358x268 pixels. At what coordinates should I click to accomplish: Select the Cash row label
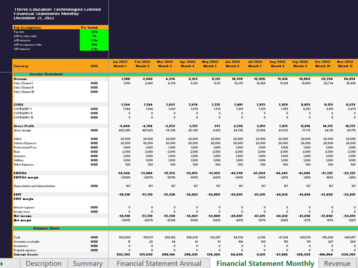17,237
